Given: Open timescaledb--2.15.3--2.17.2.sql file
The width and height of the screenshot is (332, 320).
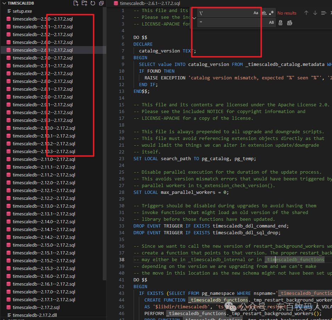Looking at the screenshot, I should click(x=44, y=269).
